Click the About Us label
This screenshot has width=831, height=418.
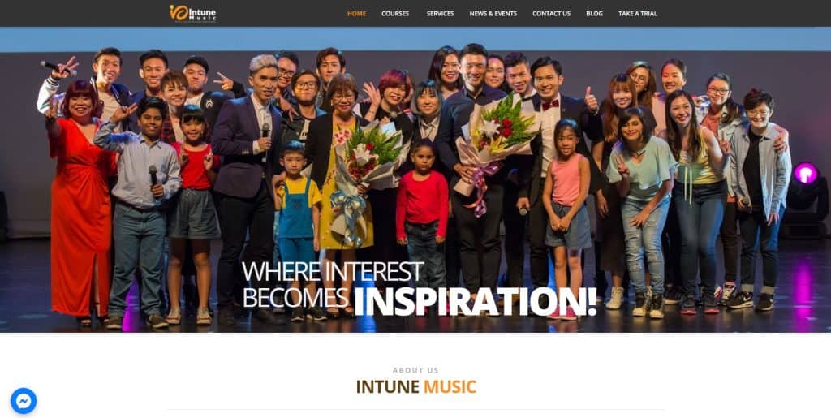tap(416, 370)
